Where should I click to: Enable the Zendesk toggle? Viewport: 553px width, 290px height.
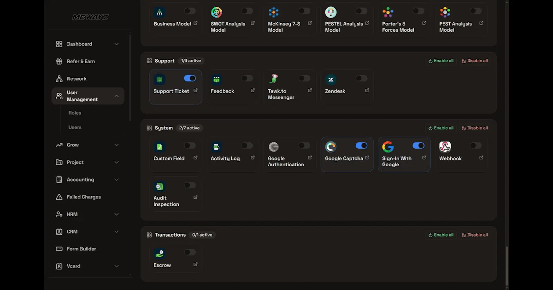(362, 78)
